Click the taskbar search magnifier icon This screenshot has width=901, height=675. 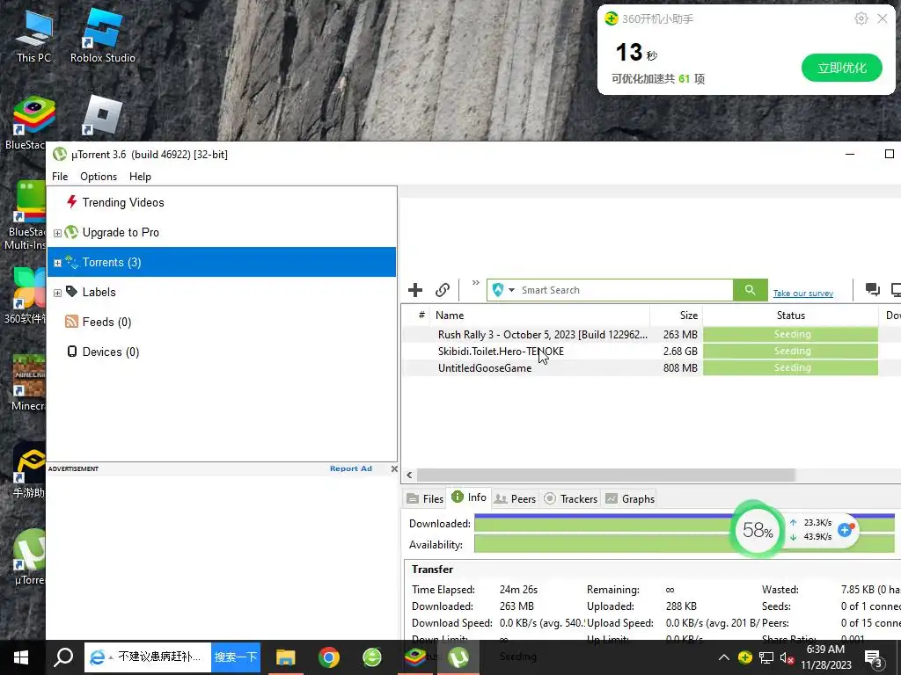[x=63, y=657]
